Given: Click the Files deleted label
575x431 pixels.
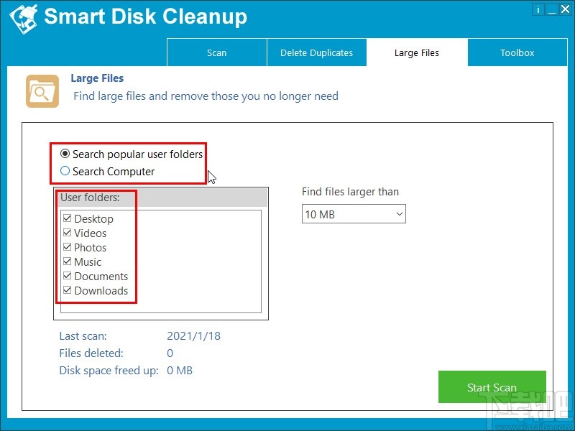Looking at the screenshot, I should (91, 353).
